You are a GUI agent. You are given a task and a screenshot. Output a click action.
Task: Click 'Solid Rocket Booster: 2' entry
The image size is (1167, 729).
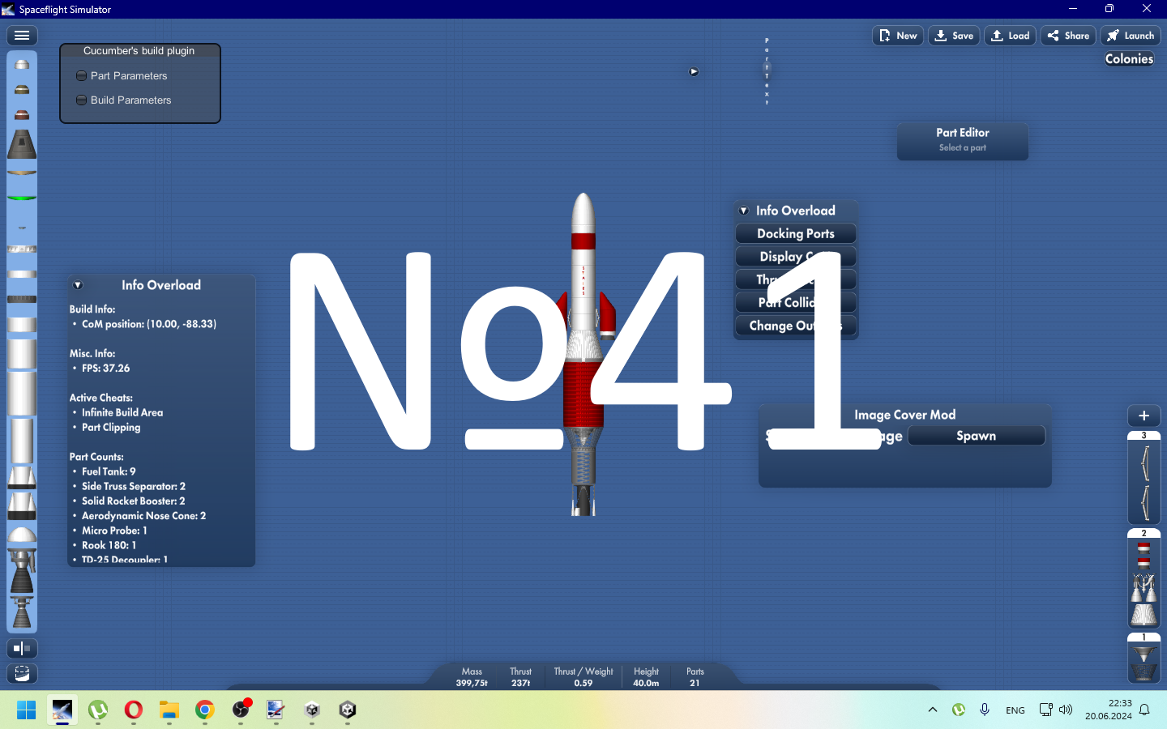(134, 501)
